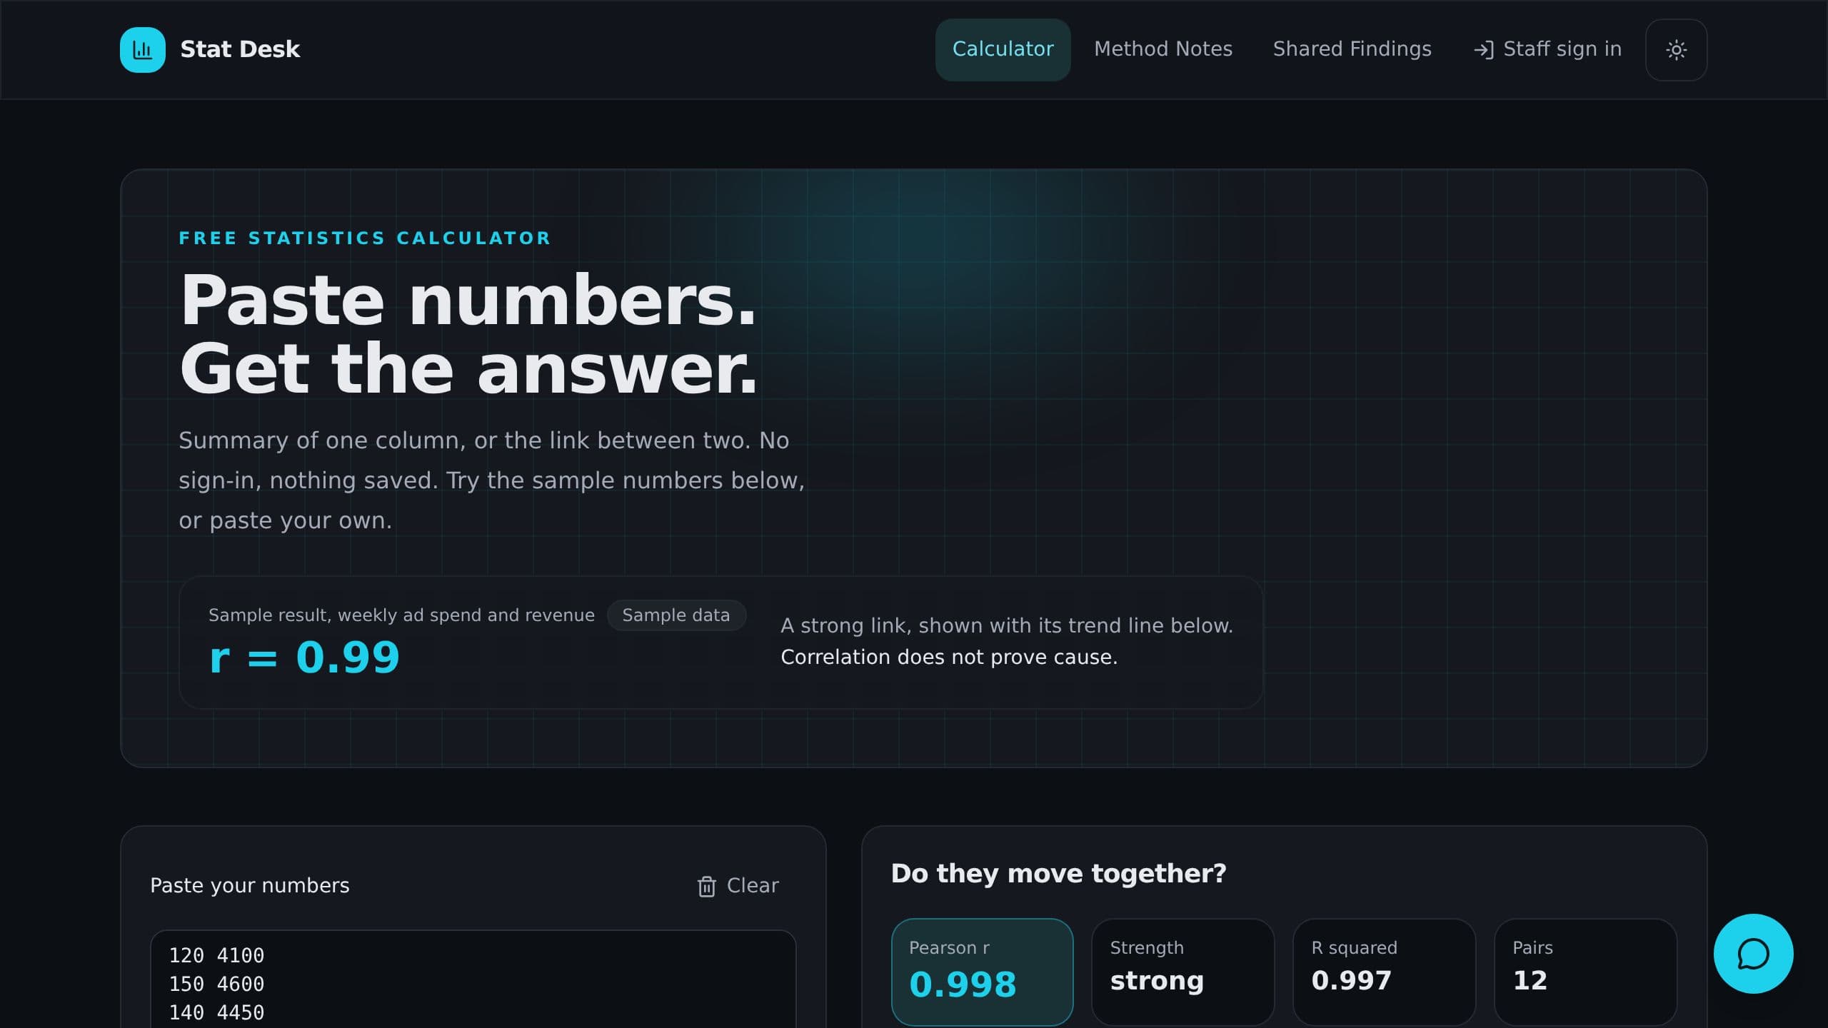
Task: Select the Calculator nav tab
Action: coord(1003,49)
